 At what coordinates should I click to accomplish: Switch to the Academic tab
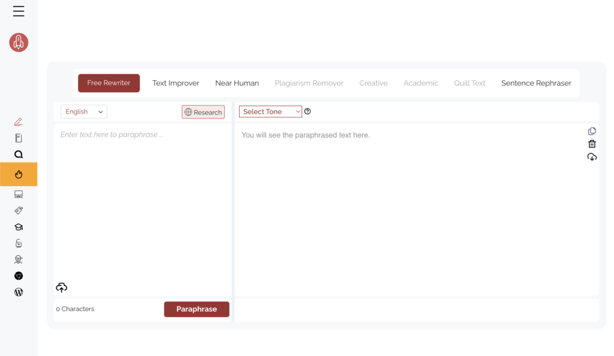click(421, 83)
